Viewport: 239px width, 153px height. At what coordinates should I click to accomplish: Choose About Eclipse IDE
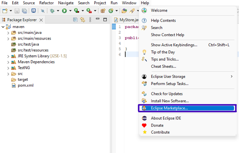(x=188, y=118)
